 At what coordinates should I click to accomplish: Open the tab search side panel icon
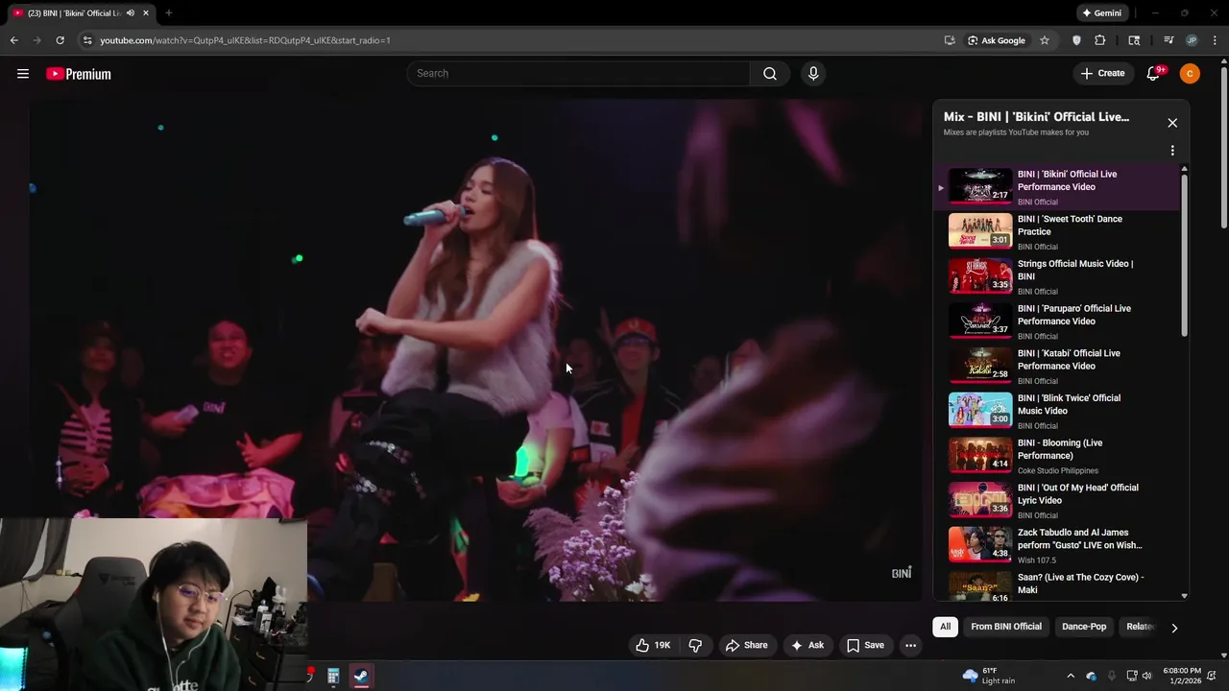(1134, 40)
